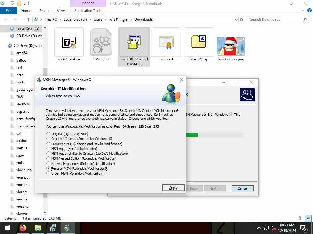
Task: Click the Apply button
Action: coord(173,188)
